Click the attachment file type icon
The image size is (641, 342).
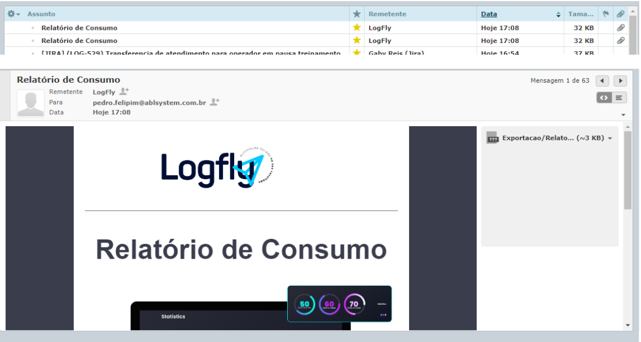(x=492, y=138)
